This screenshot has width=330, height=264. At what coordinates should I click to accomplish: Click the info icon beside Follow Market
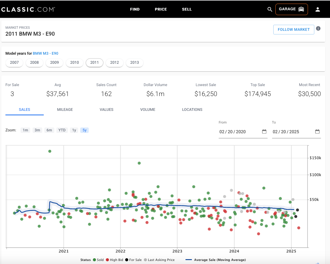pyautogui.click(x=318, y=28)
